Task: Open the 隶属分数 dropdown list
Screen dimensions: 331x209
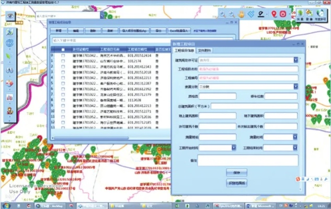Action: point(295,87)
